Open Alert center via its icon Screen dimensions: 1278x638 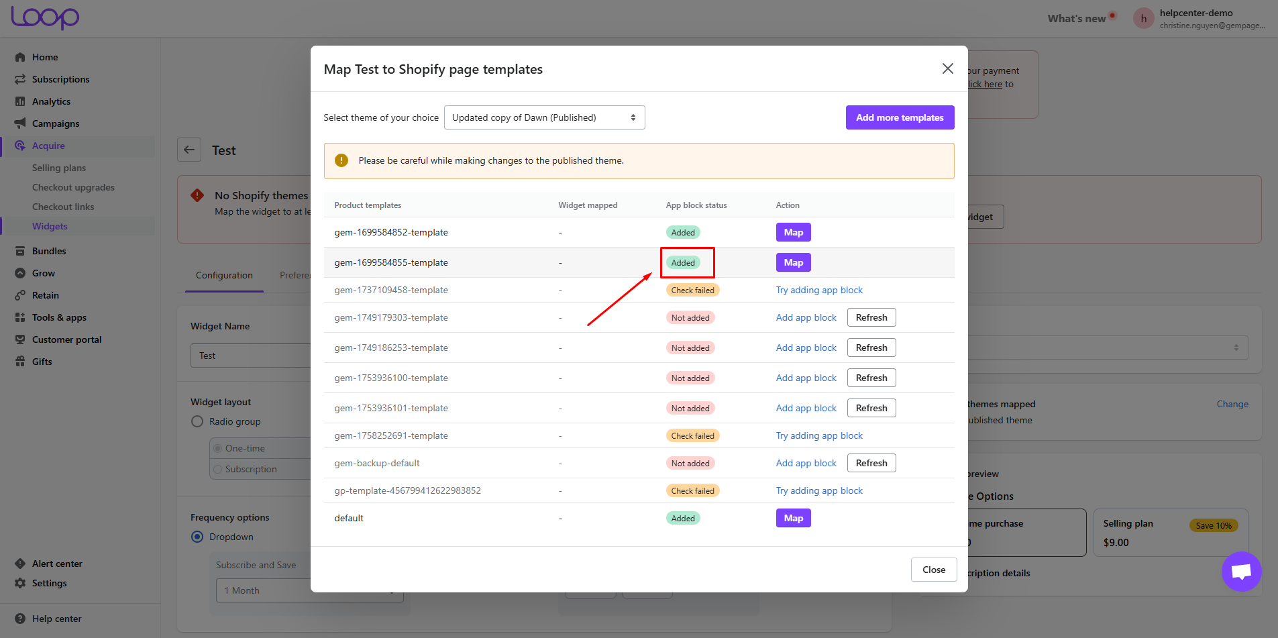tap(20, 564)
